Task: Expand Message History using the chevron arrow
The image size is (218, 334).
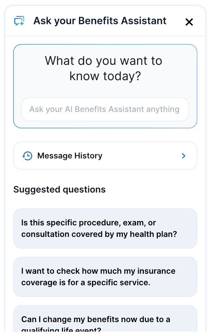Action: pyautogui.click(x=183, y=156)
